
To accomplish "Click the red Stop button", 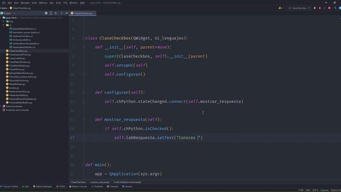I will [329, 8].
